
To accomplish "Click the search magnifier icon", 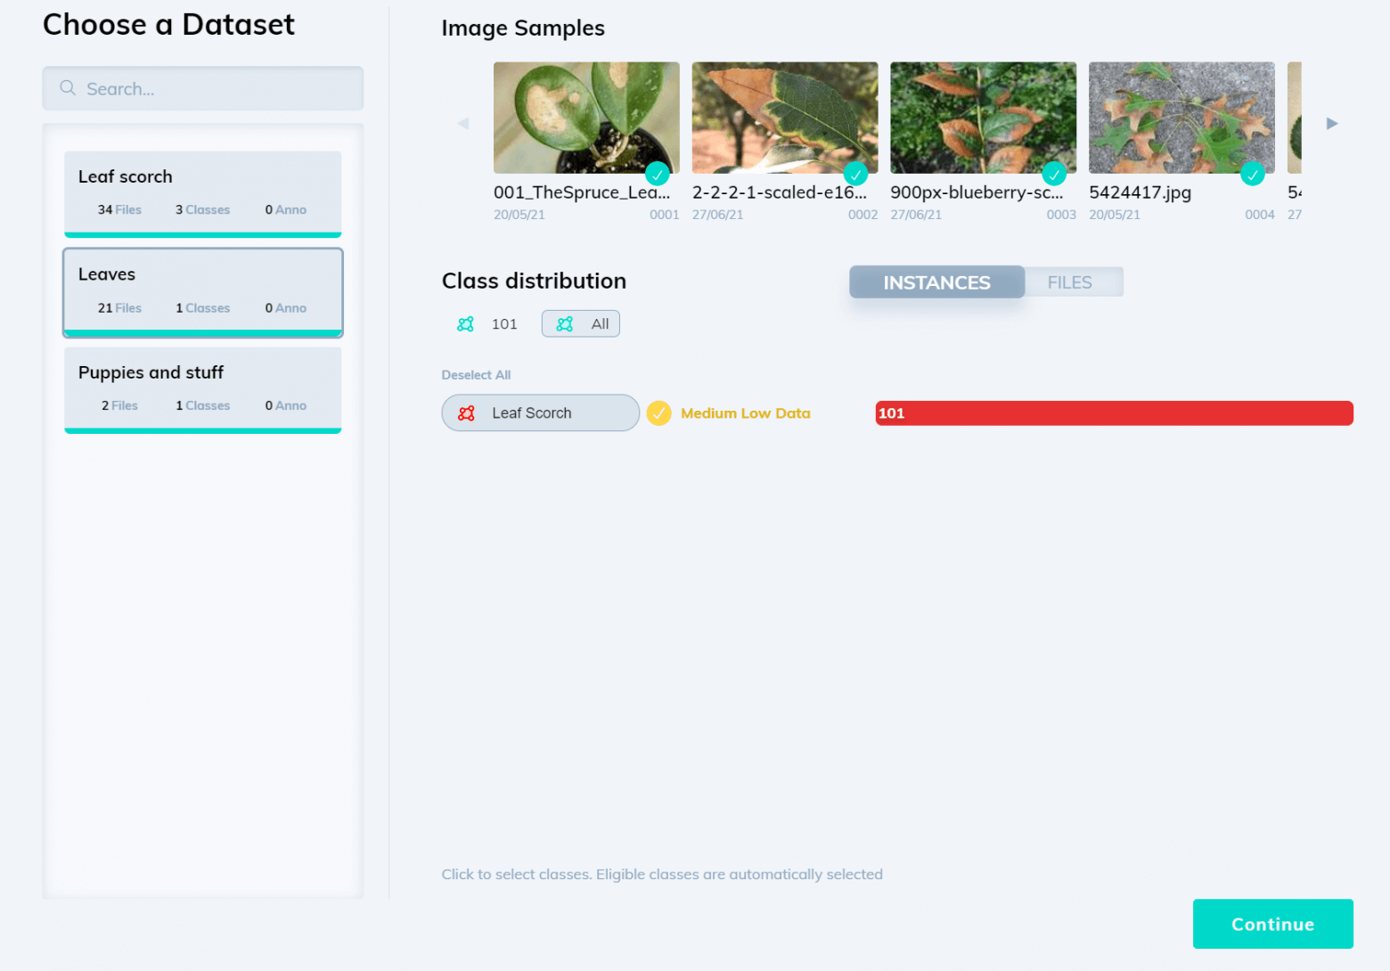I will click(68, 88).
